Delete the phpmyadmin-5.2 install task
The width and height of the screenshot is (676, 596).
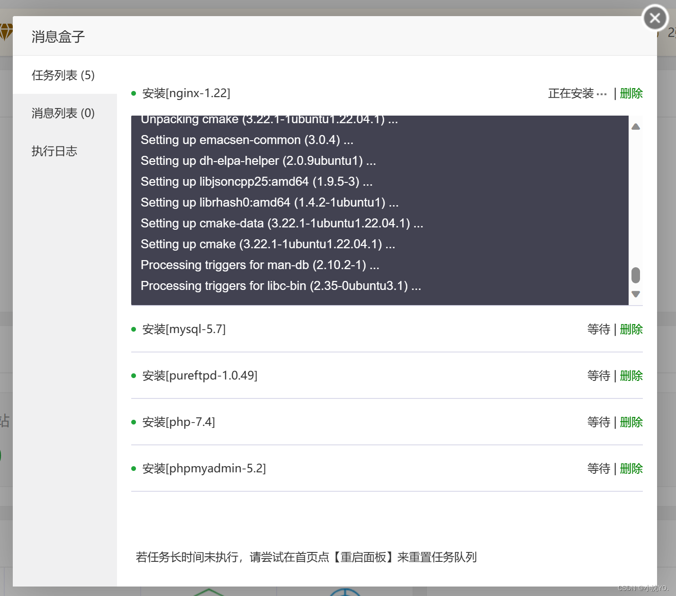pyautogui.click(x=631, y=469)
